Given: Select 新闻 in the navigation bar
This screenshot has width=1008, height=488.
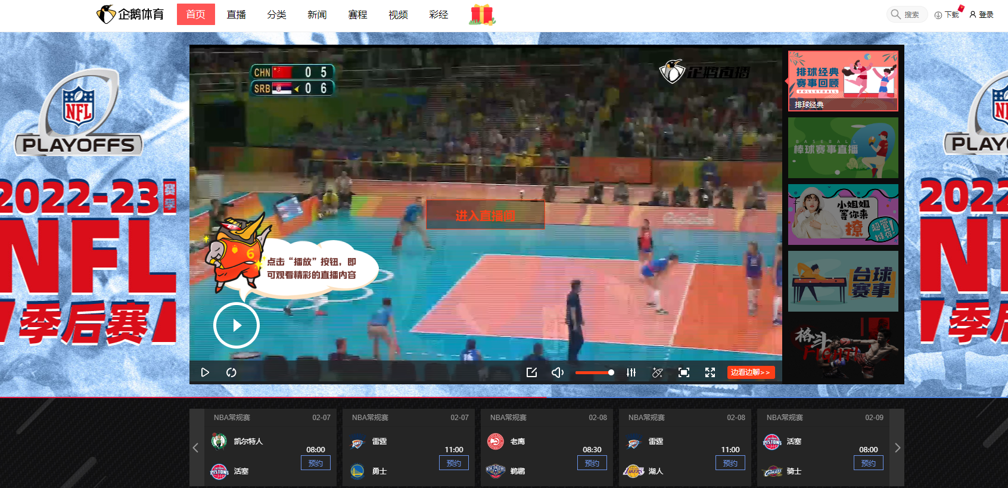Looking at the screenshot, I should point(317,14).
